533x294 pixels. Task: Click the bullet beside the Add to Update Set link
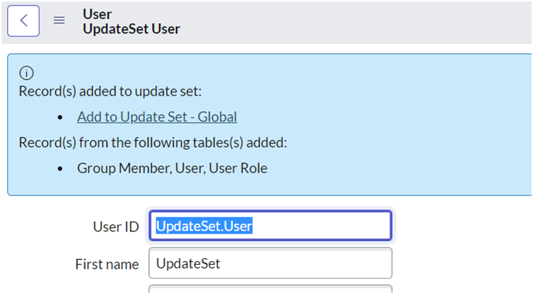click(61, 117)
